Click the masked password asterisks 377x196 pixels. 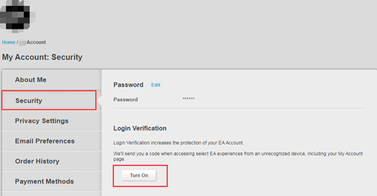pos(188,99)
